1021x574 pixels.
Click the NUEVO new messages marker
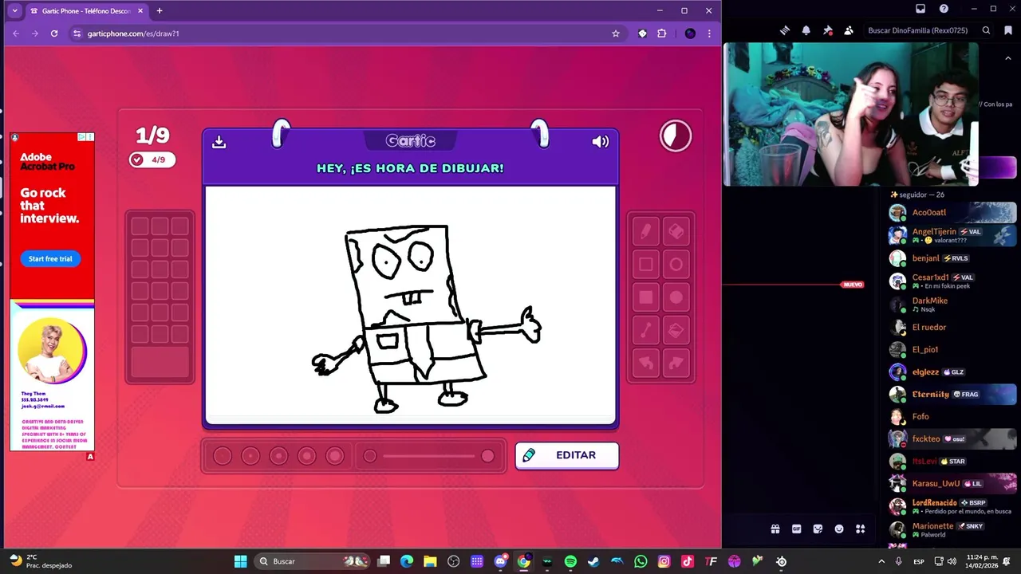pyautogui.click(x=853, y=285)
